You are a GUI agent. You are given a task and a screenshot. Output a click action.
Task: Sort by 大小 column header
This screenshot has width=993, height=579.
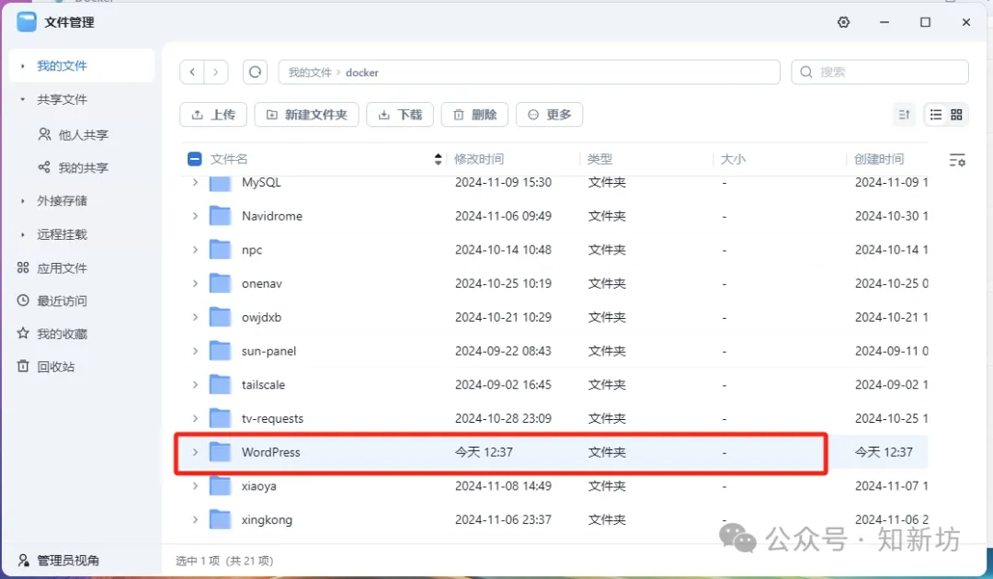(733, 159)
